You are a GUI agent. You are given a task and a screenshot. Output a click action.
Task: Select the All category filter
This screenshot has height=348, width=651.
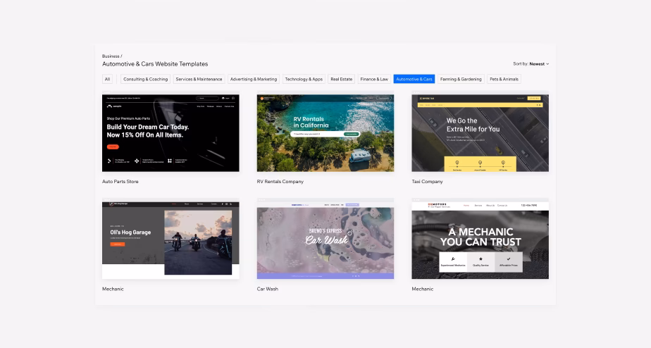(x=108, y=79)
